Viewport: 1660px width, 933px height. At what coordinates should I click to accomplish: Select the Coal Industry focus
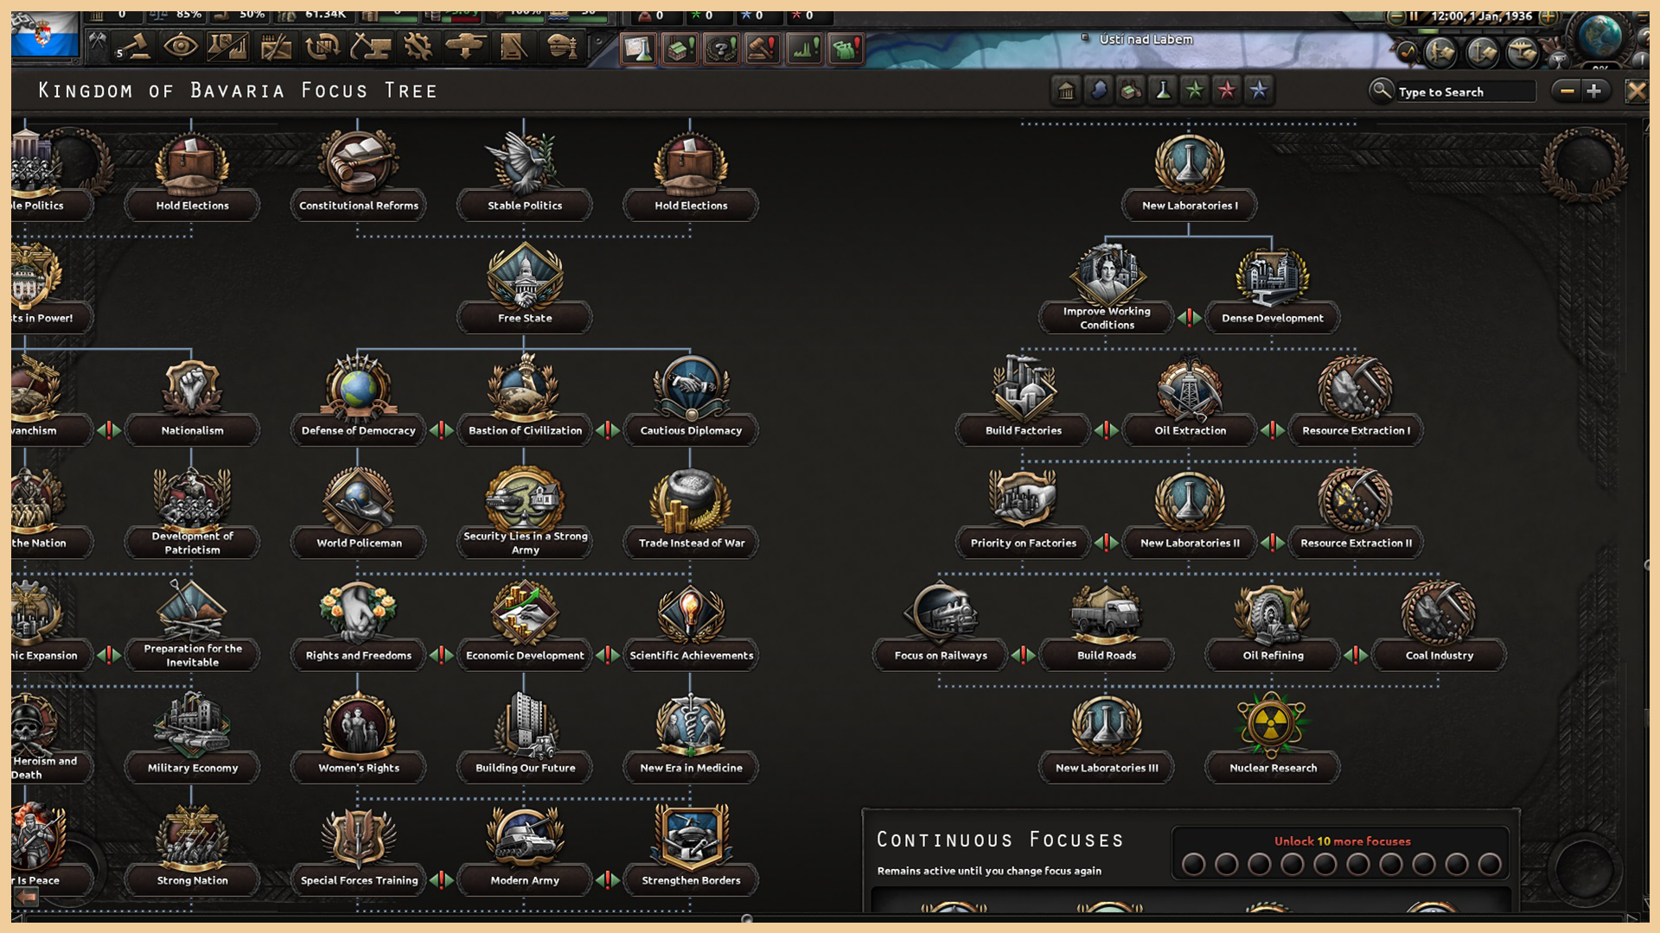tap(1439, 626)
